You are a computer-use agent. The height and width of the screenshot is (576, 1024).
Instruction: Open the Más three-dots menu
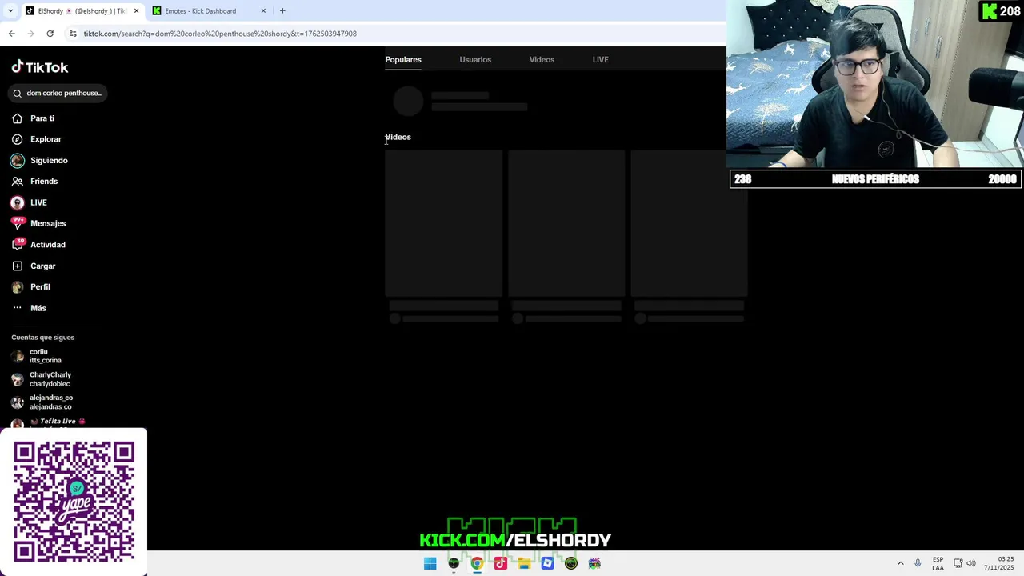(17, 308)
